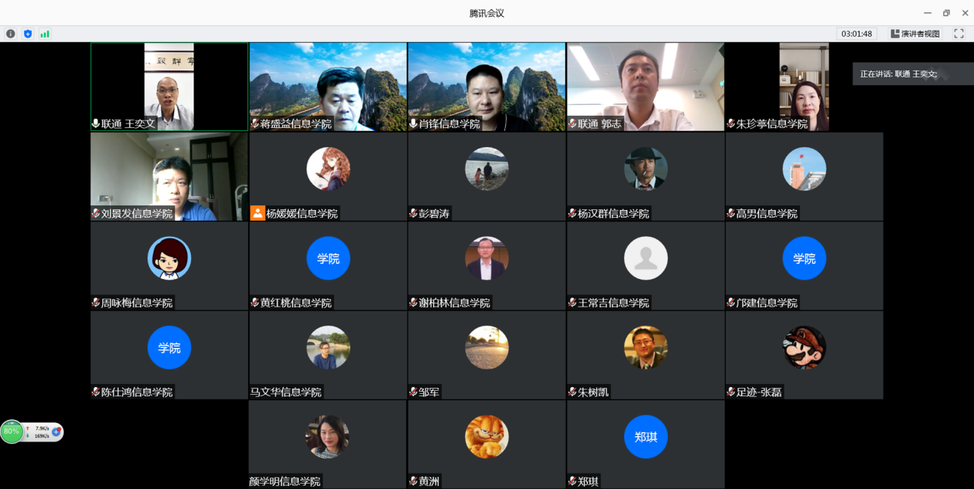Click the 马文华信息学院 name label
The height and width of the screenshot is (489, 974).
pyautogui.click(x=286, y=392)
